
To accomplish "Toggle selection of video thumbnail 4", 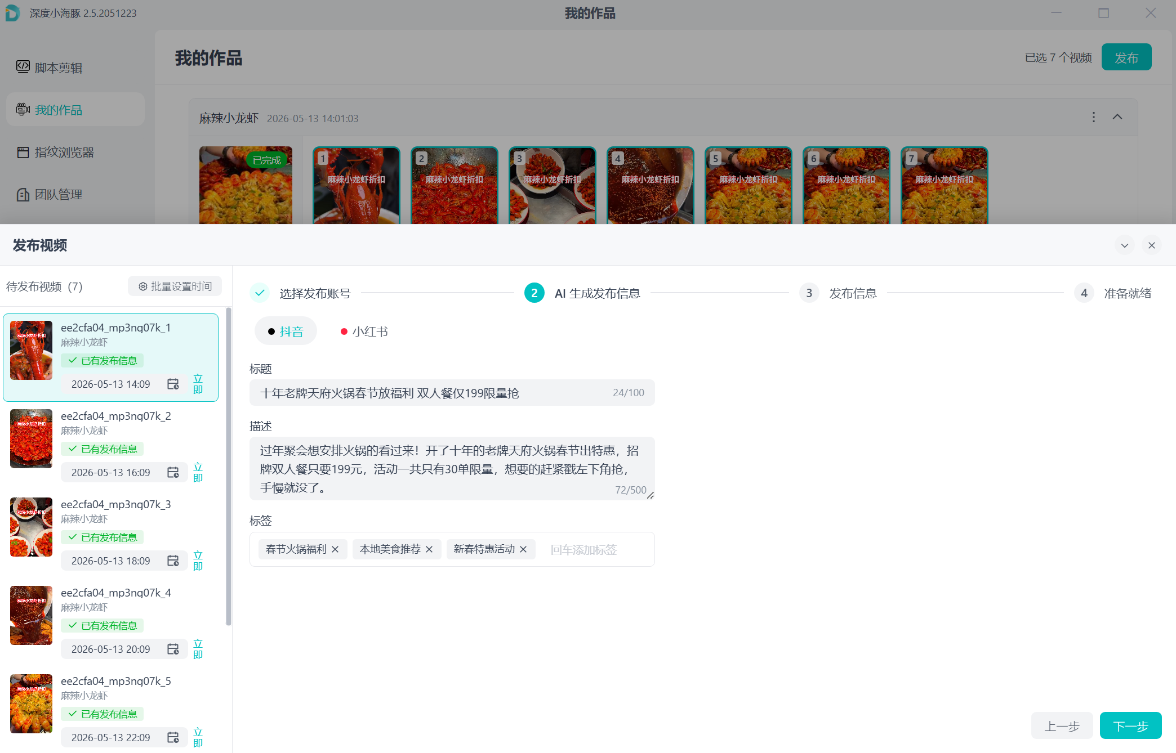I will [650, 185].
